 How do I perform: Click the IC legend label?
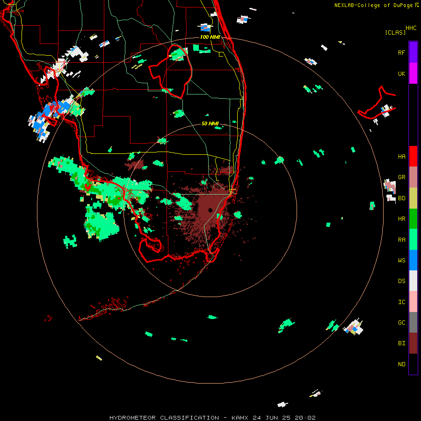[401, 302]
